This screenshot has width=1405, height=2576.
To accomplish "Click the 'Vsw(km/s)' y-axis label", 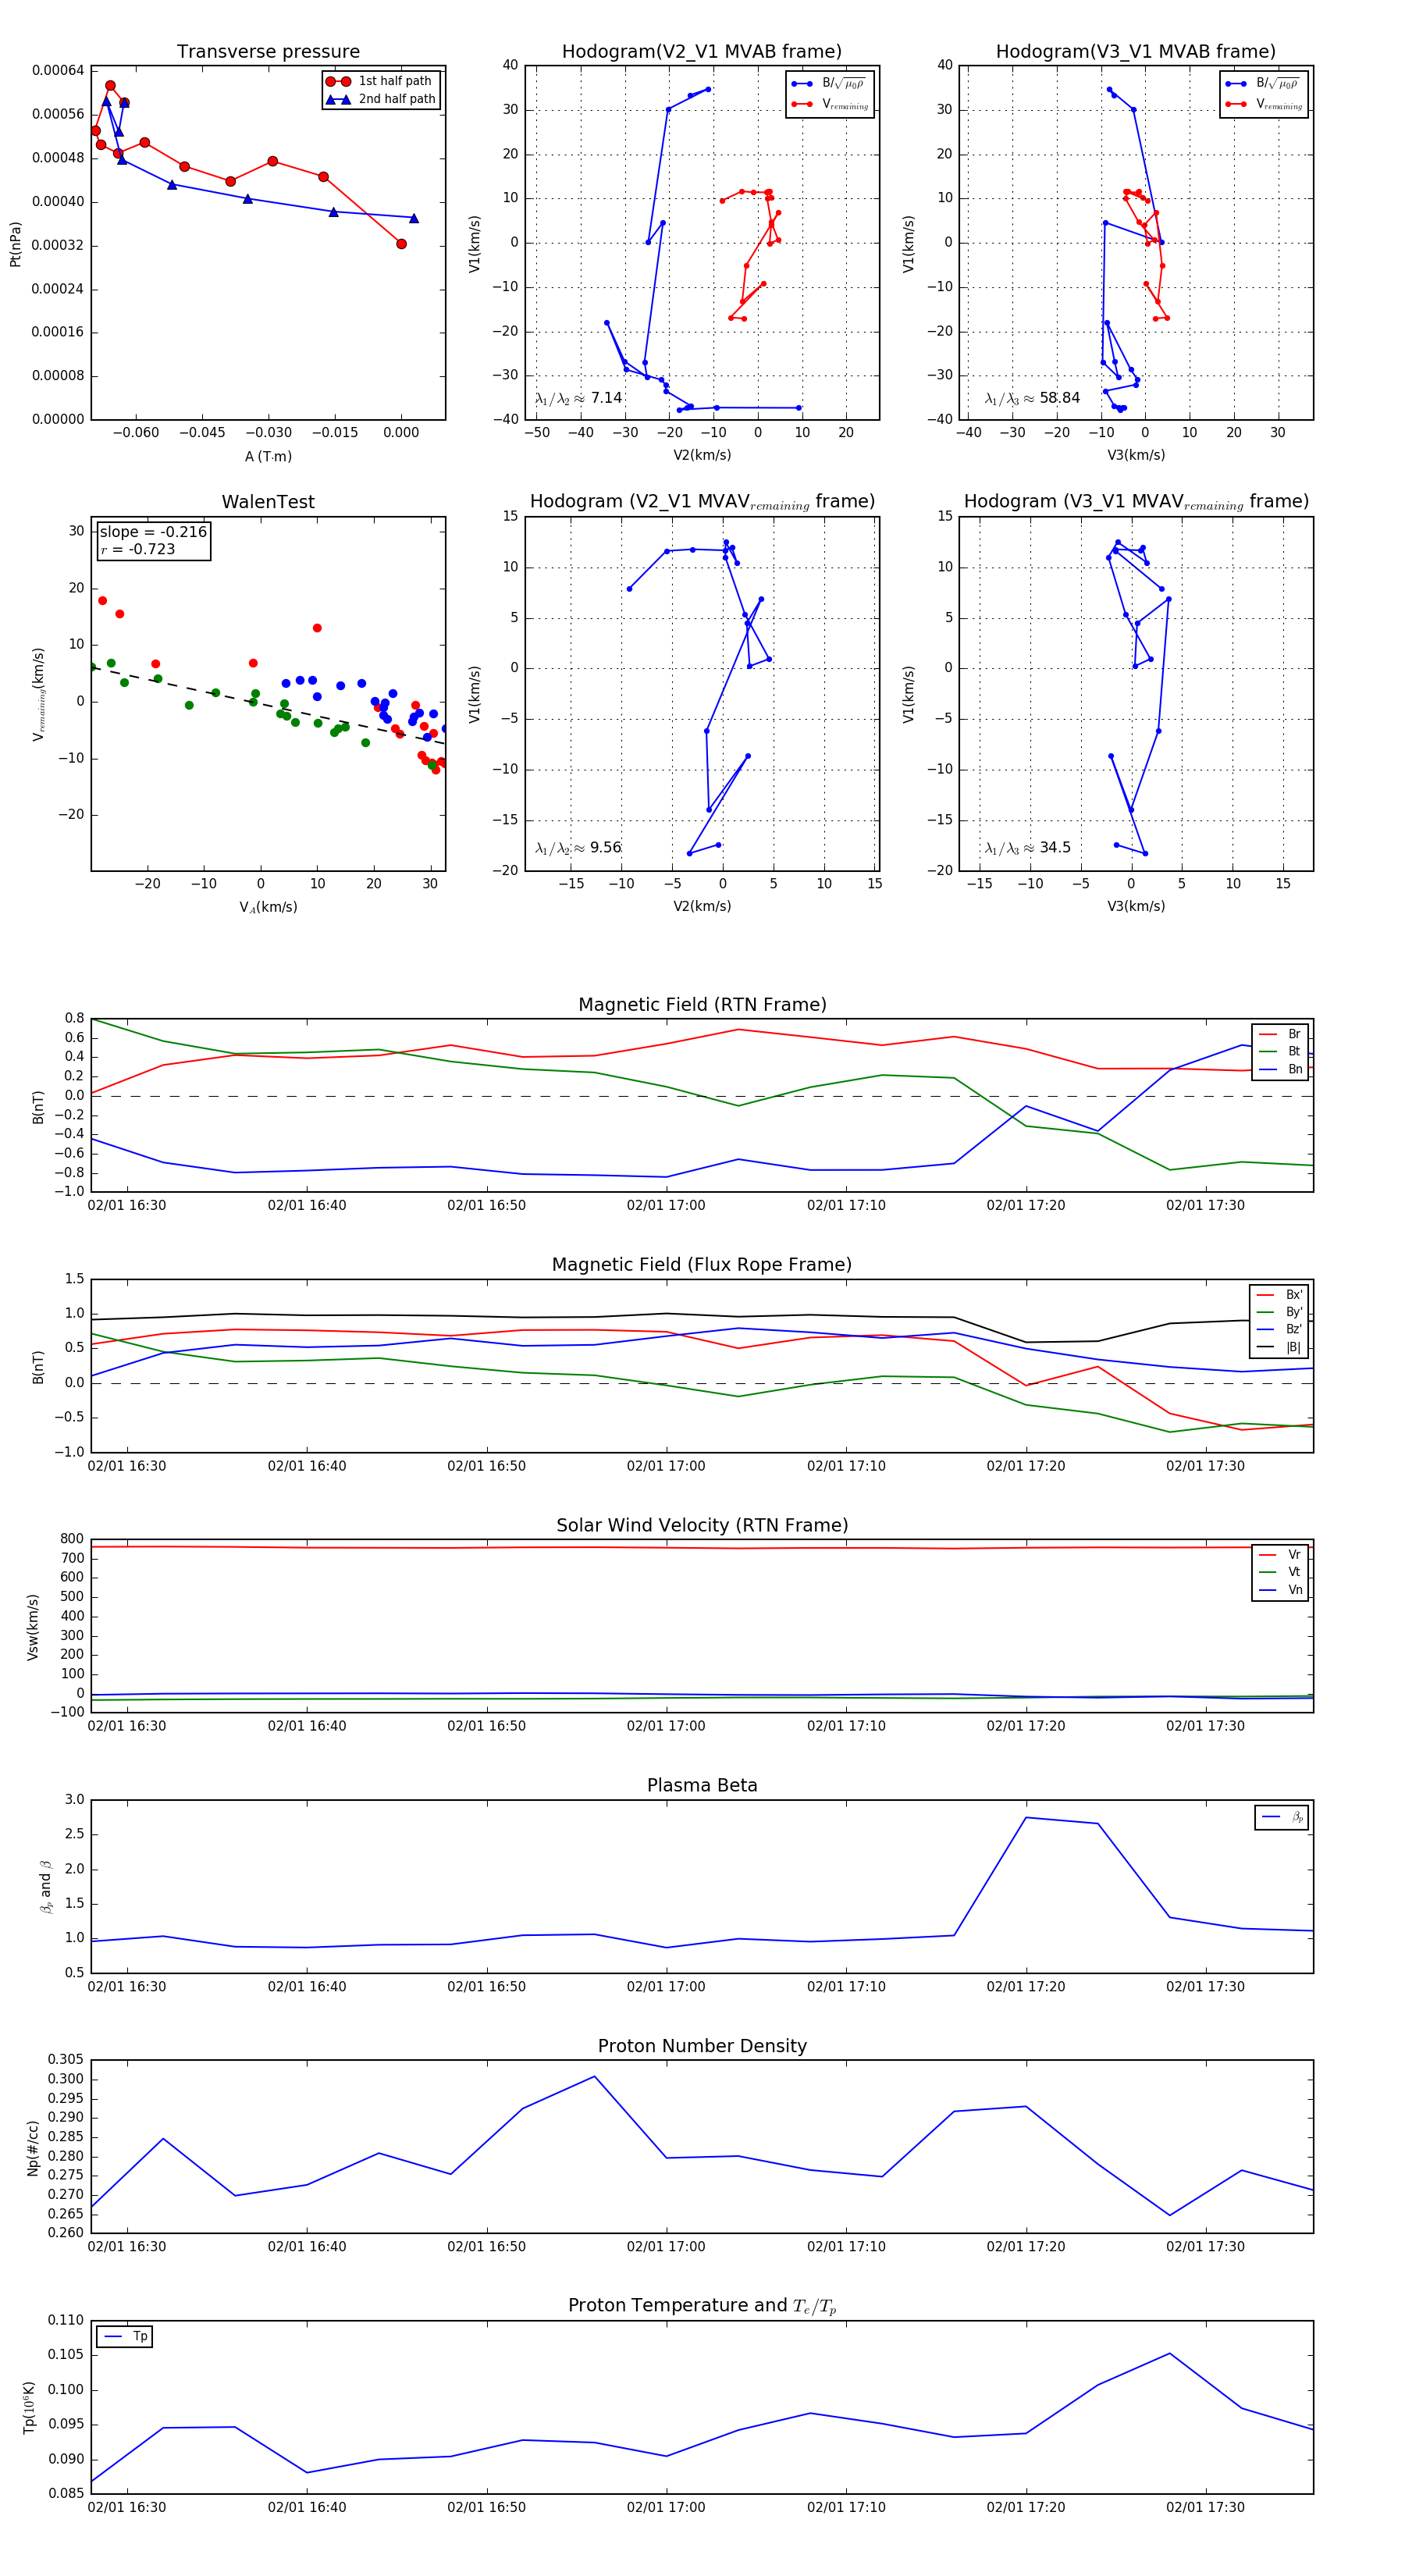I will (32, 1627).
